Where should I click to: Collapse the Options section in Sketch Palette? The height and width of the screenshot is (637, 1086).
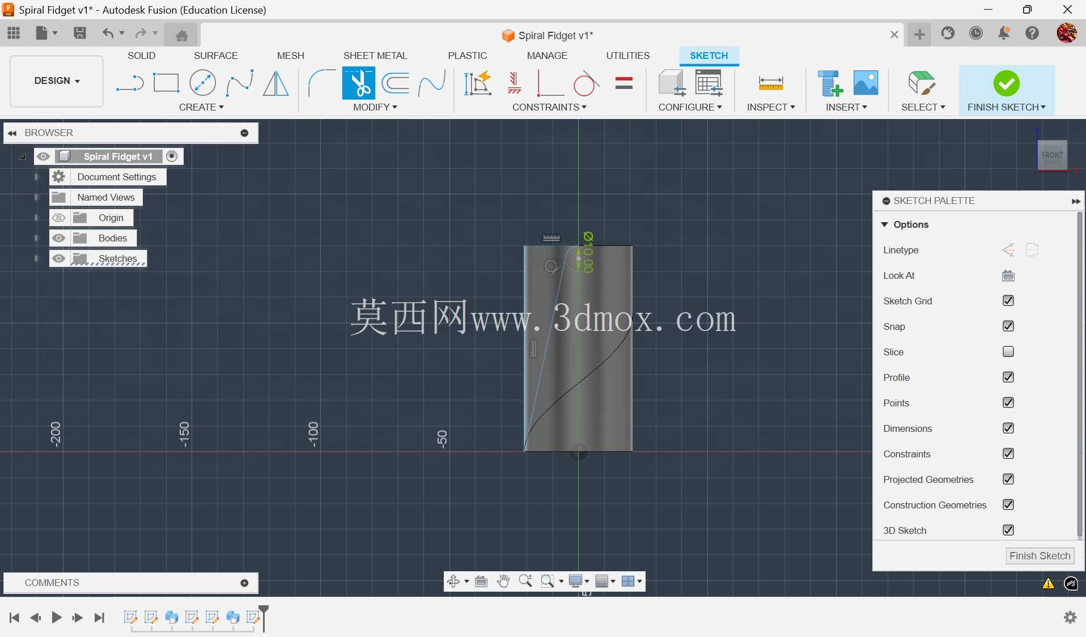tap(884, 224)
